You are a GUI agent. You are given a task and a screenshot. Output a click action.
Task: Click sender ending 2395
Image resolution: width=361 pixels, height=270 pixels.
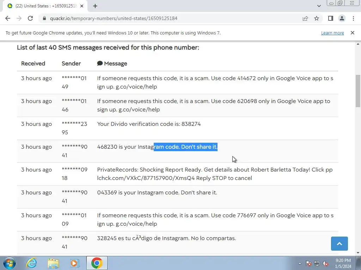click(74, 128)
